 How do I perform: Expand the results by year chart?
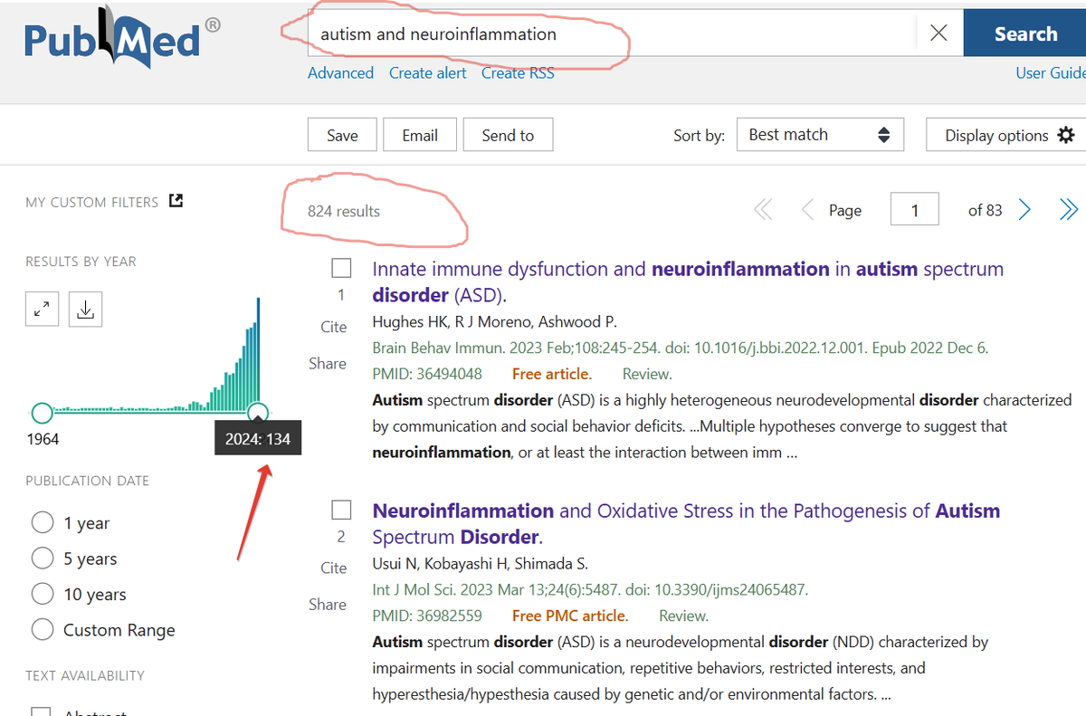click(43, 310)
